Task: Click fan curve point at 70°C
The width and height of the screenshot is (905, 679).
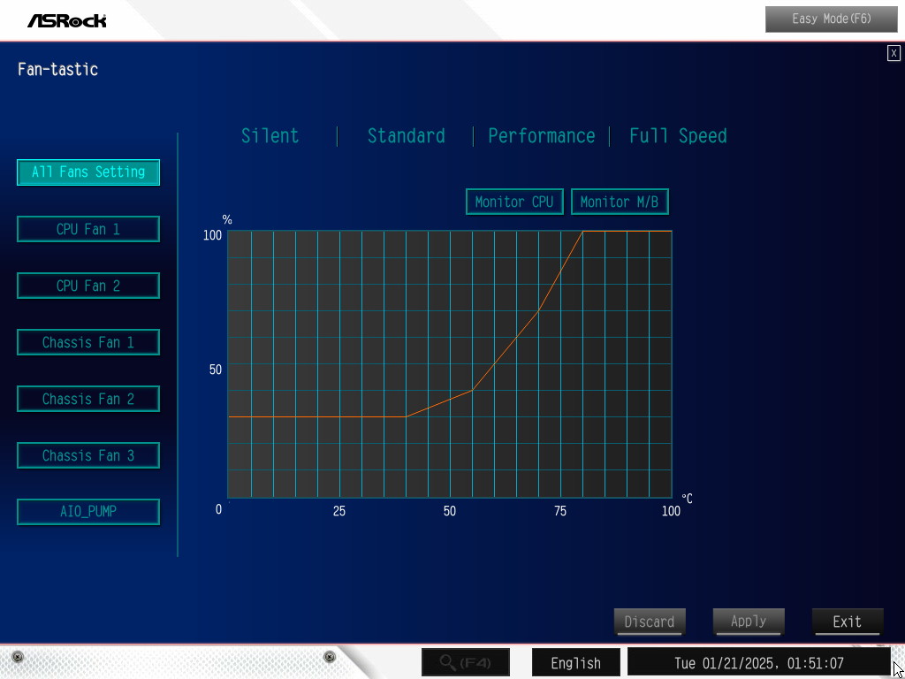Action: coord(538,310)
